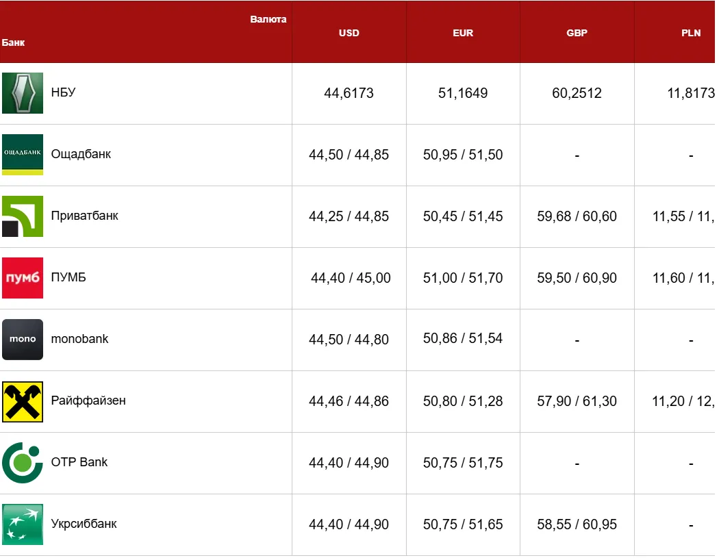Click the yellow Райффайзен logo

click(23, 401)
